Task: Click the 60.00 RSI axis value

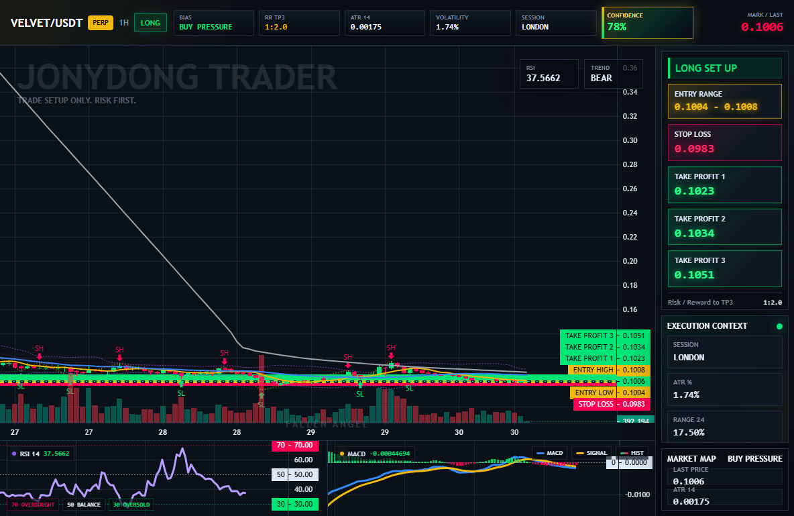Action: tap(303, 460)
